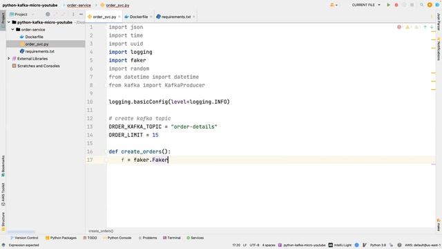Select Scratches and Consoles

39,66
